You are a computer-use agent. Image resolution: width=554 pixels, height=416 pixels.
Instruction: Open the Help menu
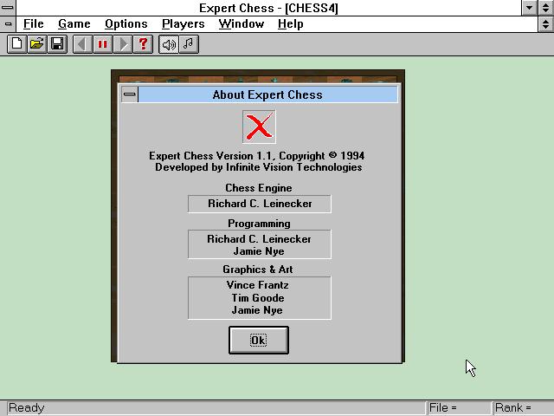point(291,23)
